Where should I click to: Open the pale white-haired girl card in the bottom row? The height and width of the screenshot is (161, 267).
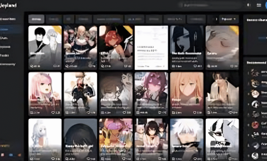[x=45, y=140]
